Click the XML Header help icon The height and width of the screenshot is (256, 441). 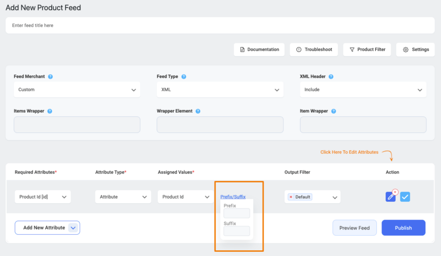(331, 77)
